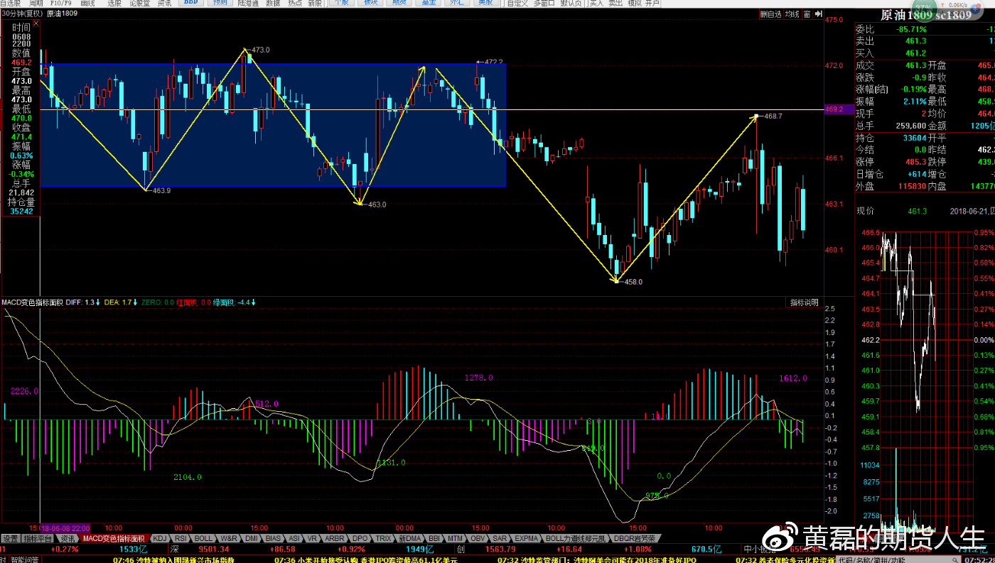Screen dimensions: 995x563
Task: Click the 473.0 high price annotation
Action: tap(260, 50)
